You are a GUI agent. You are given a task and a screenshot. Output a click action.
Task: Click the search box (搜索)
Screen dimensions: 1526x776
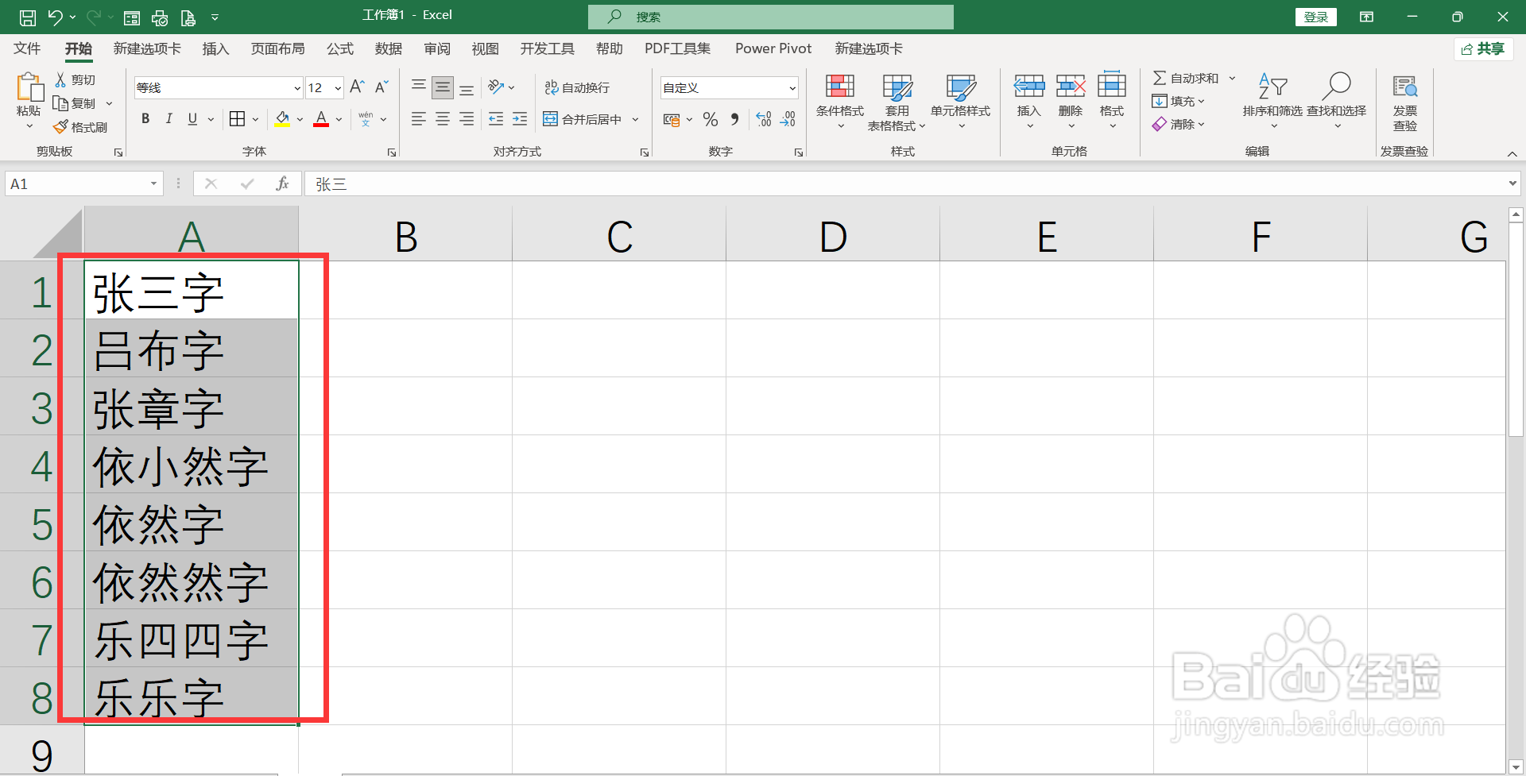(770, 17)
